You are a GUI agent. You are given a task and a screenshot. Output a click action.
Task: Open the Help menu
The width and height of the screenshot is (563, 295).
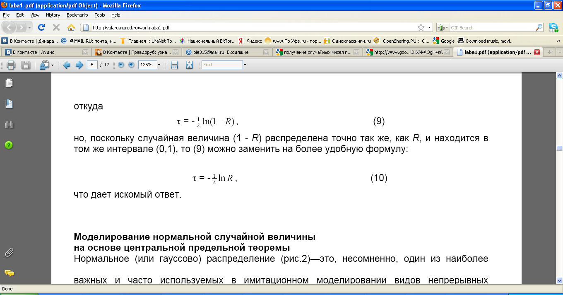[116, 15]
